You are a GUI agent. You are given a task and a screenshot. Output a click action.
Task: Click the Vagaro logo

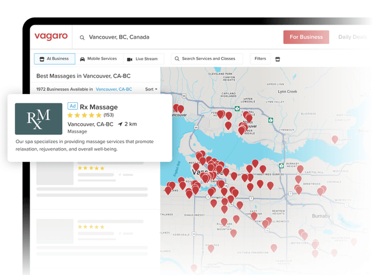click(51, 36)
